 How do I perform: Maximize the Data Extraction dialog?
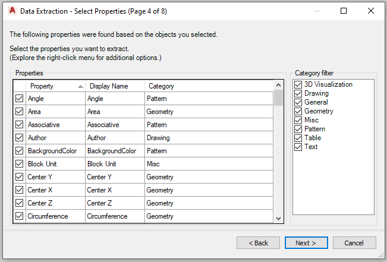(x=344, y=11)
